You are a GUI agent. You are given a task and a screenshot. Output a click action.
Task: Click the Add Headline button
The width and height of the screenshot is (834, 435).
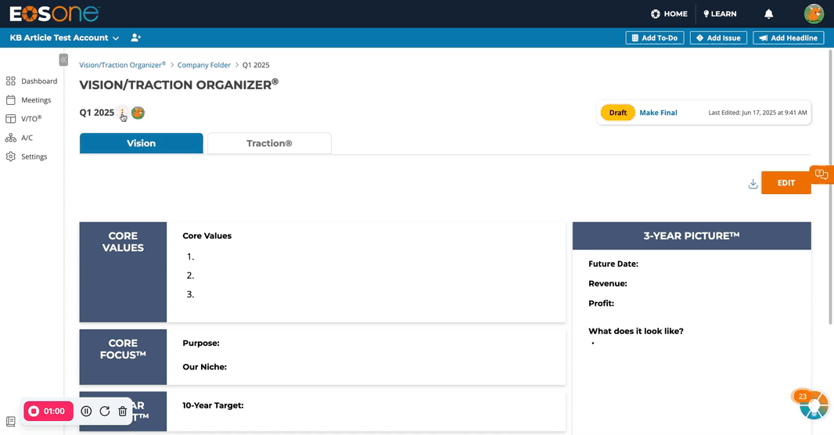coord(789,38)
